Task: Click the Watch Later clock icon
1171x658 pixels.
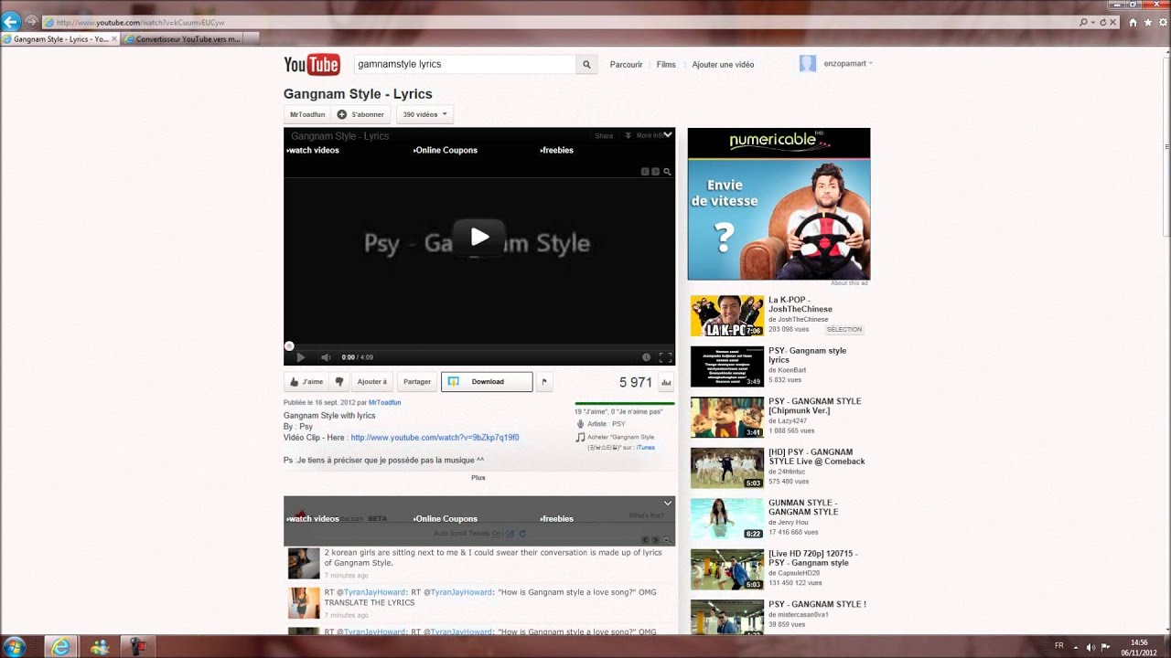Action: [x=646, y=357]
